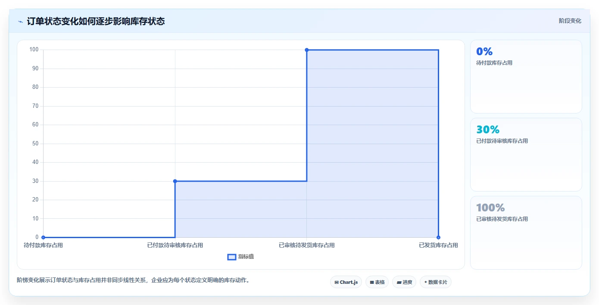Click the footer description starting 阶梯变化展示
This screenshot has width=599, height=305.
[133, 280]
